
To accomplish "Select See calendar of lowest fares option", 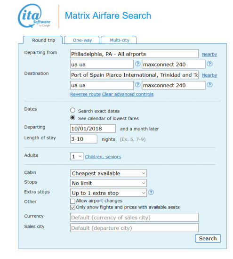I will 72,118.
